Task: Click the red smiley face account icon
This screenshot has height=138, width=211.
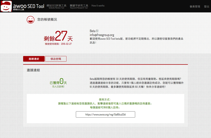Action: click(x=31, y=20)
